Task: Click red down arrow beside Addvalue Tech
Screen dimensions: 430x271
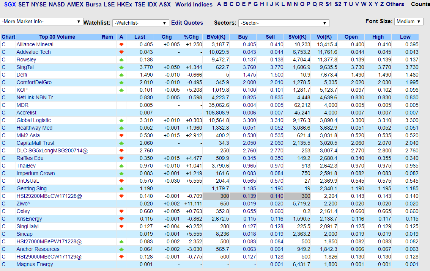Action: 121,52
